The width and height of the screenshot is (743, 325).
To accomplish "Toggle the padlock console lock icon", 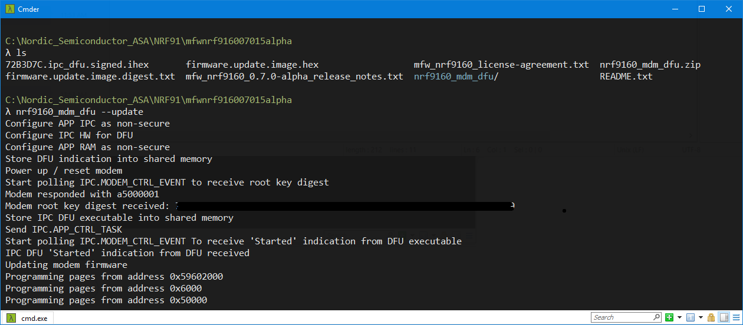I will (x=711, y=317).
